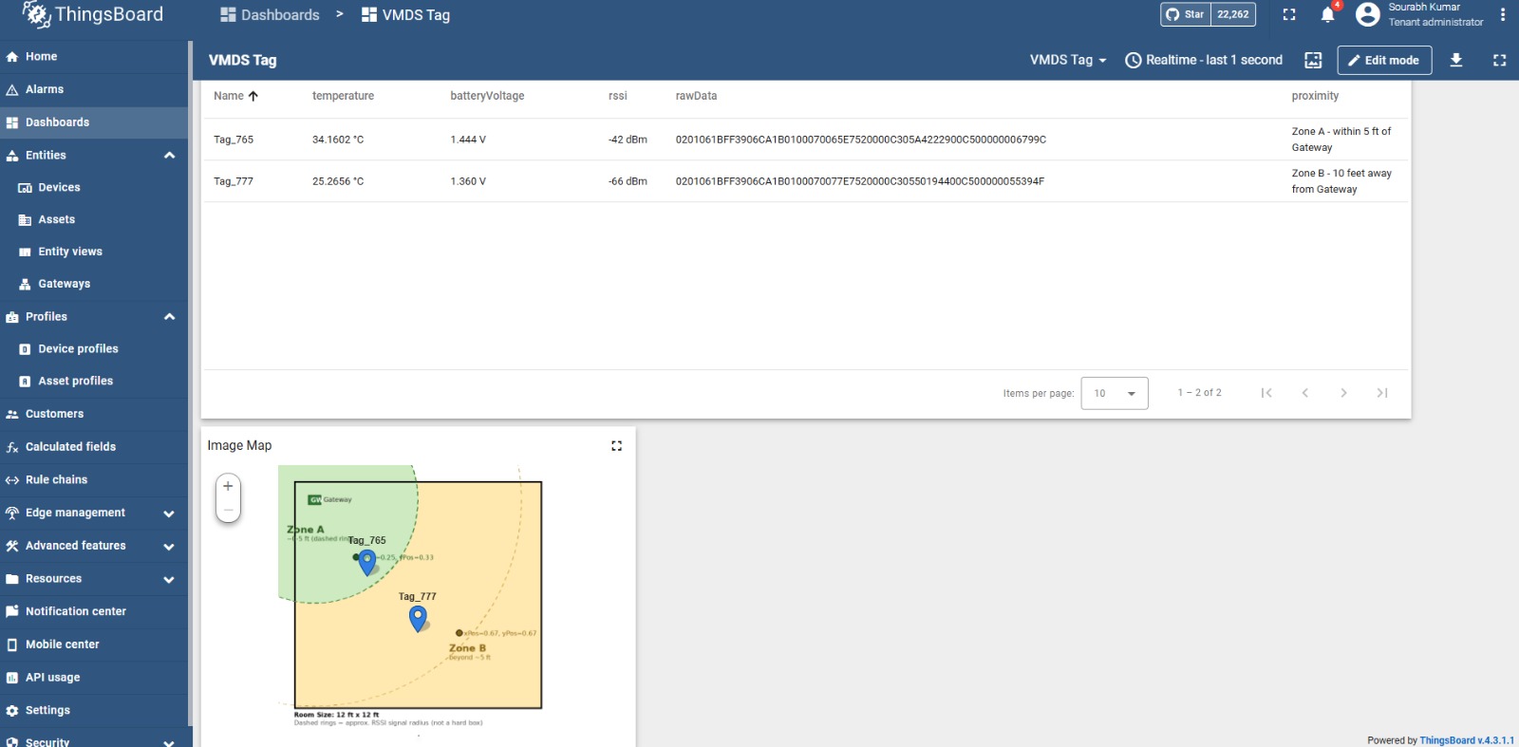Expand the Advanced features section

pos(169,547)
